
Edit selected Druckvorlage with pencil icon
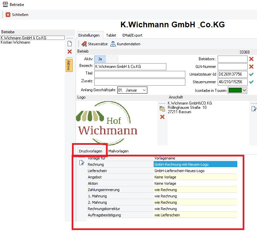(x=82, y=163)
